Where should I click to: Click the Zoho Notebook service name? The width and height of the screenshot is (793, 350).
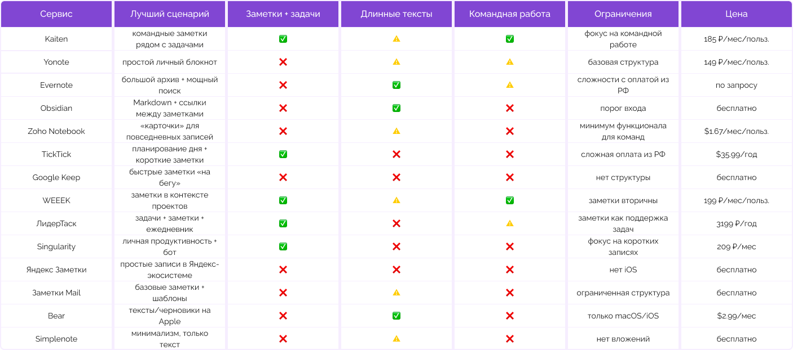coord(56,131)
